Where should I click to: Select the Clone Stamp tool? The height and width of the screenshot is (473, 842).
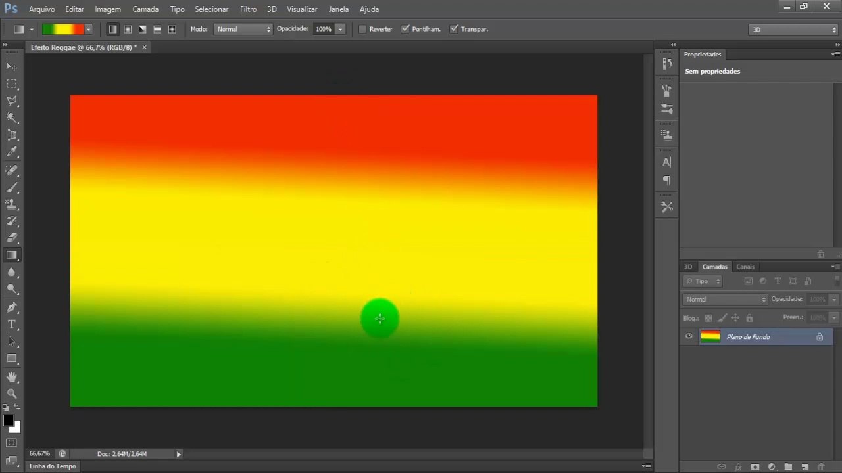coord(12,204)
